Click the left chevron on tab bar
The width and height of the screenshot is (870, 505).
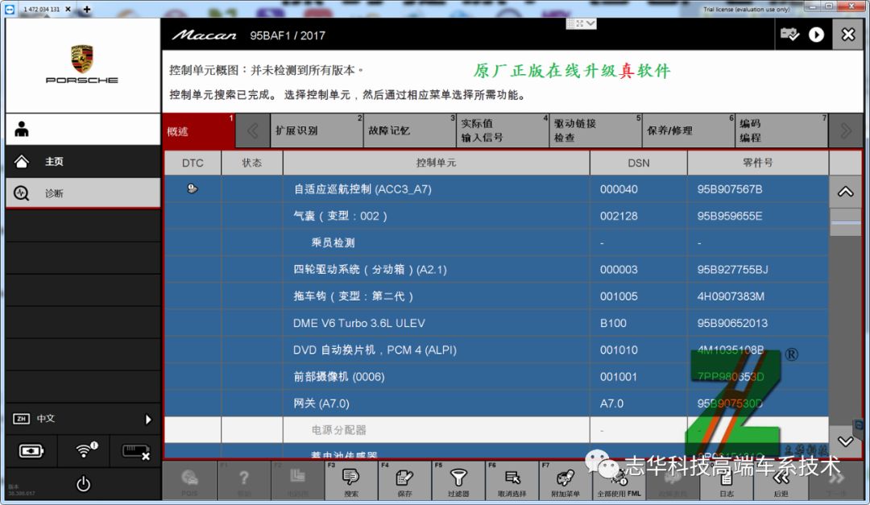(x=252, y=131)
